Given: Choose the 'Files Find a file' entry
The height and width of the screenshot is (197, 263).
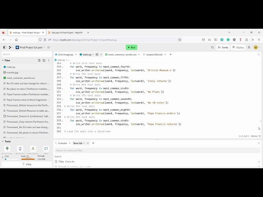Looking at the screenshot, I should (x=157, y=162).
